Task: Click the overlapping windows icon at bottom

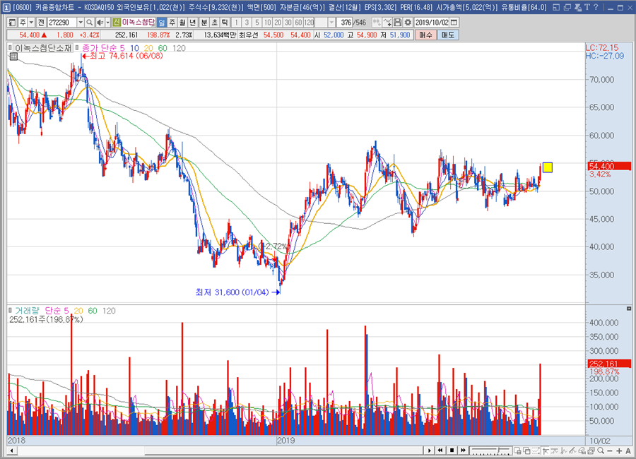Action: pyautogui.click(x=527, y=451)
